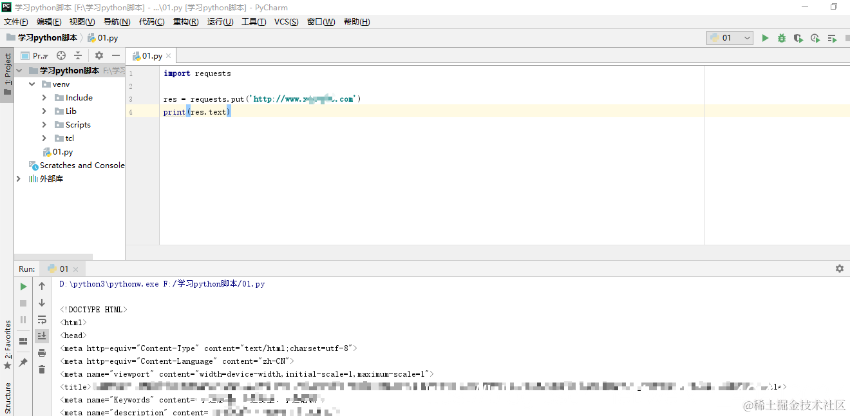850x416 pixels.
Task: Click line 3 in the editor gutter
Action: [131, 99]
